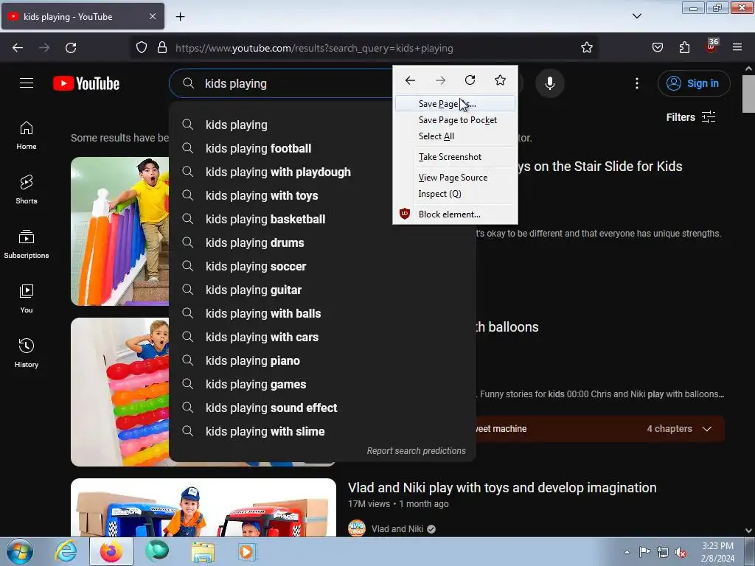This screenshot has height=566, width=755.
Task: Open the toy trucks video thumbnail
Action: tap(203, 507)
